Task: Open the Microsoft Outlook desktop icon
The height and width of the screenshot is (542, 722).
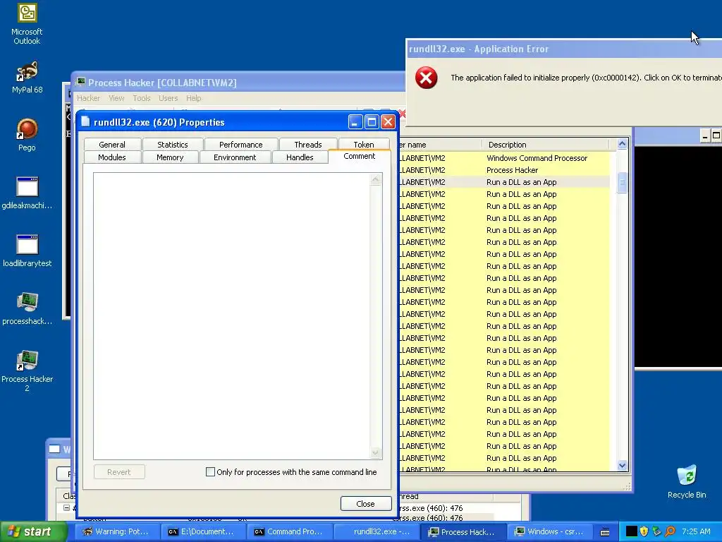Action: coord(27,24)
